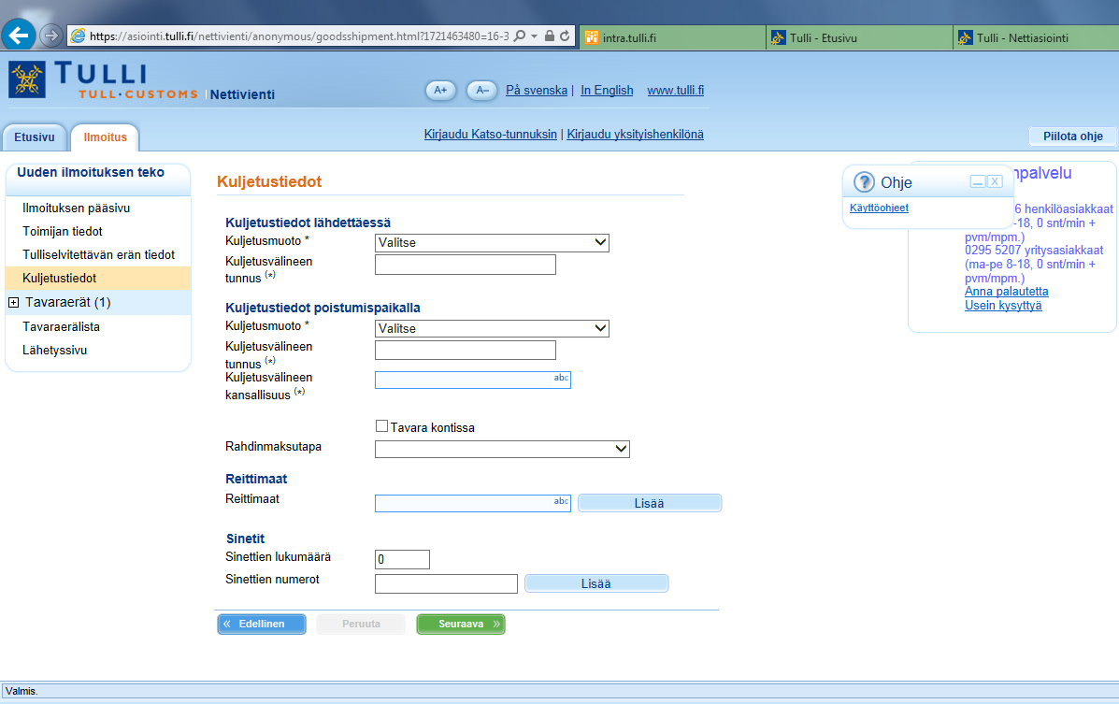
Task: Click the Usein kysyttyä link
Action: click(x=1003, y=306)
